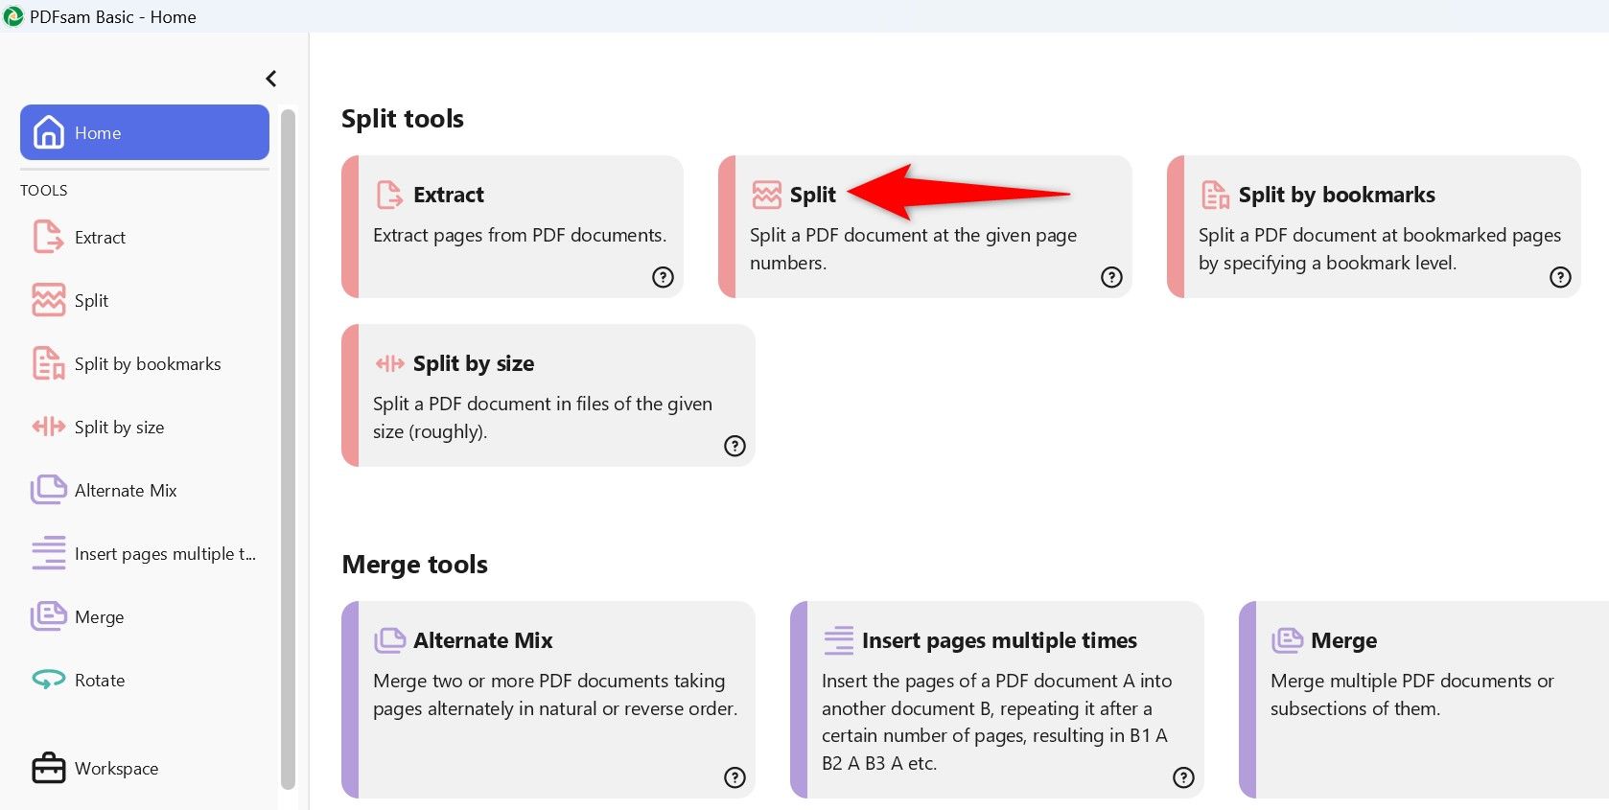
Task: Open help for Split by size card
Action: pyautogui.click(x=735, y=446)
